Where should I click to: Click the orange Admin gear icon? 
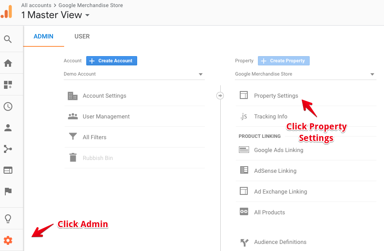(x=8, y=240)
